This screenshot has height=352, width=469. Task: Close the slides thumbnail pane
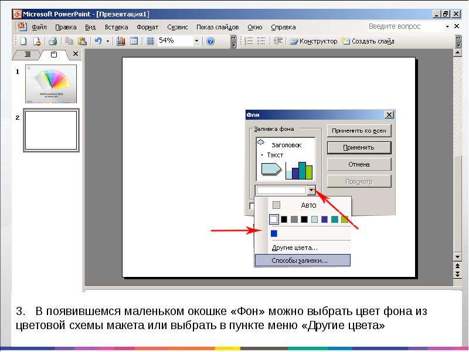point(76,53)
